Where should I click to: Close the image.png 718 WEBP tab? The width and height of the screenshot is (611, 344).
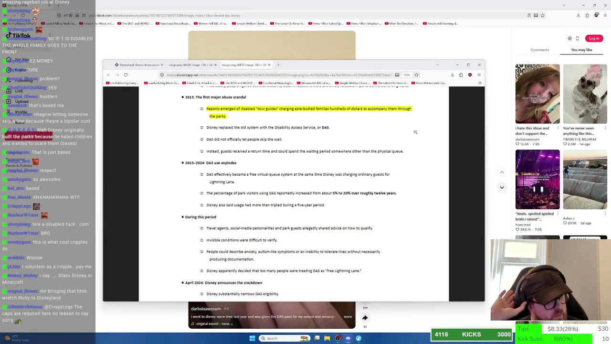(x=216, y=65)
